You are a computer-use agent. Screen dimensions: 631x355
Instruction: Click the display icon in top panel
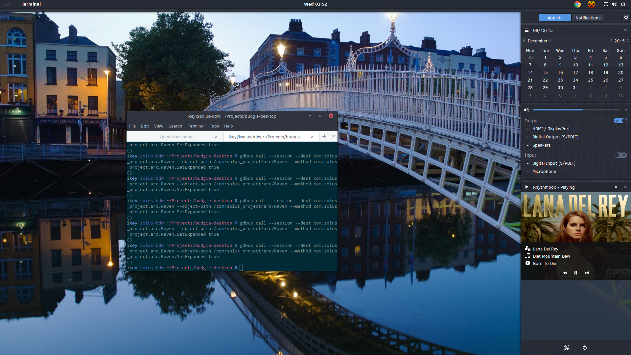(x=606, y=4)
